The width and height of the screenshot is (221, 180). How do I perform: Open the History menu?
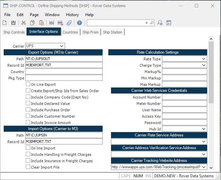(72, 15)
